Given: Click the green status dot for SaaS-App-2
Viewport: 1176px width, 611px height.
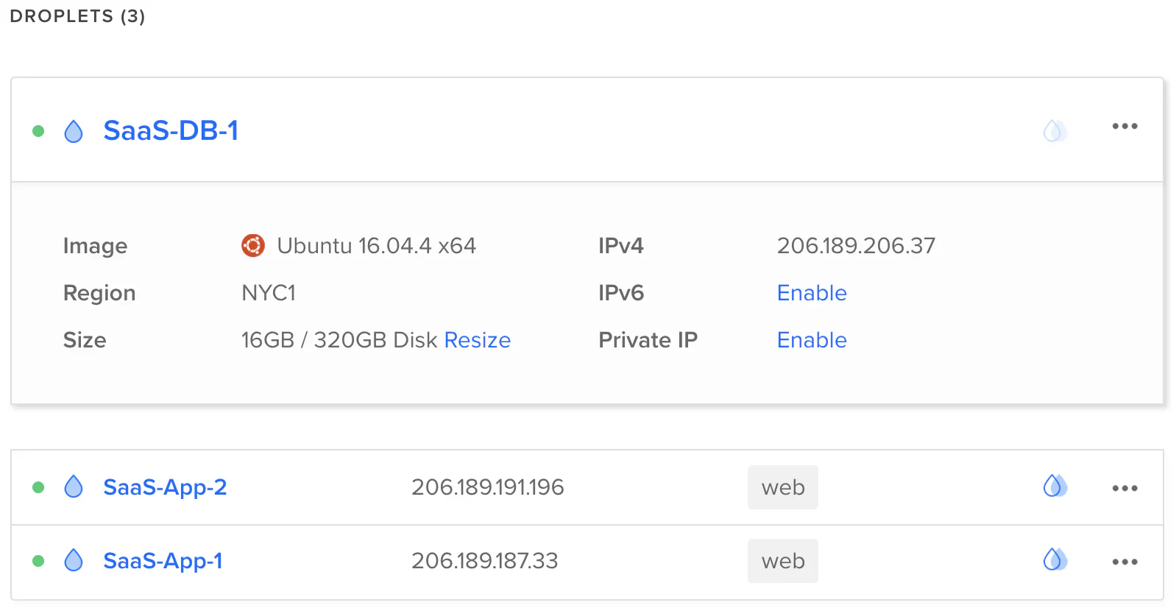Looking at the screenshot, I should tap(38, 487).
